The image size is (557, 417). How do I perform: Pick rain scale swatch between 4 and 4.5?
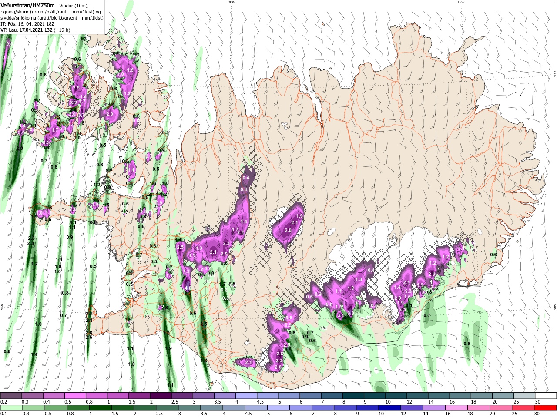pyautogui.click(x=234, y=407)
